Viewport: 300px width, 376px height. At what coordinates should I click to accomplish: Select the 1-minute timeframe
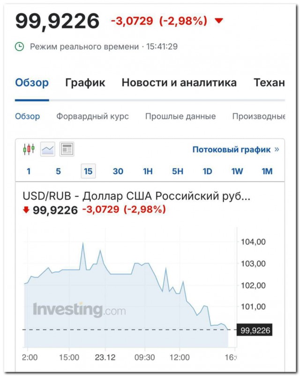point(29,171)
